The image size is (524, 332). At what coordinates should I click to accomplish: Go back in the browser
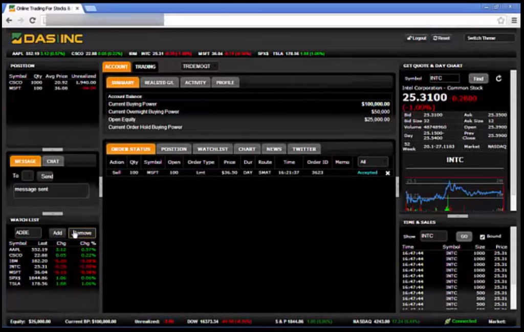(x=9, y=20)
